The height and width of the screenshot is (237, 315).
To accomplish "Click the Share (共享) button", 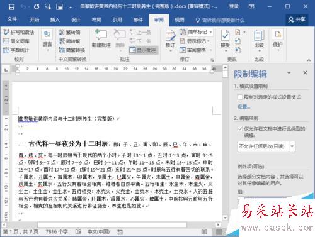I will (x=297, y=19).
